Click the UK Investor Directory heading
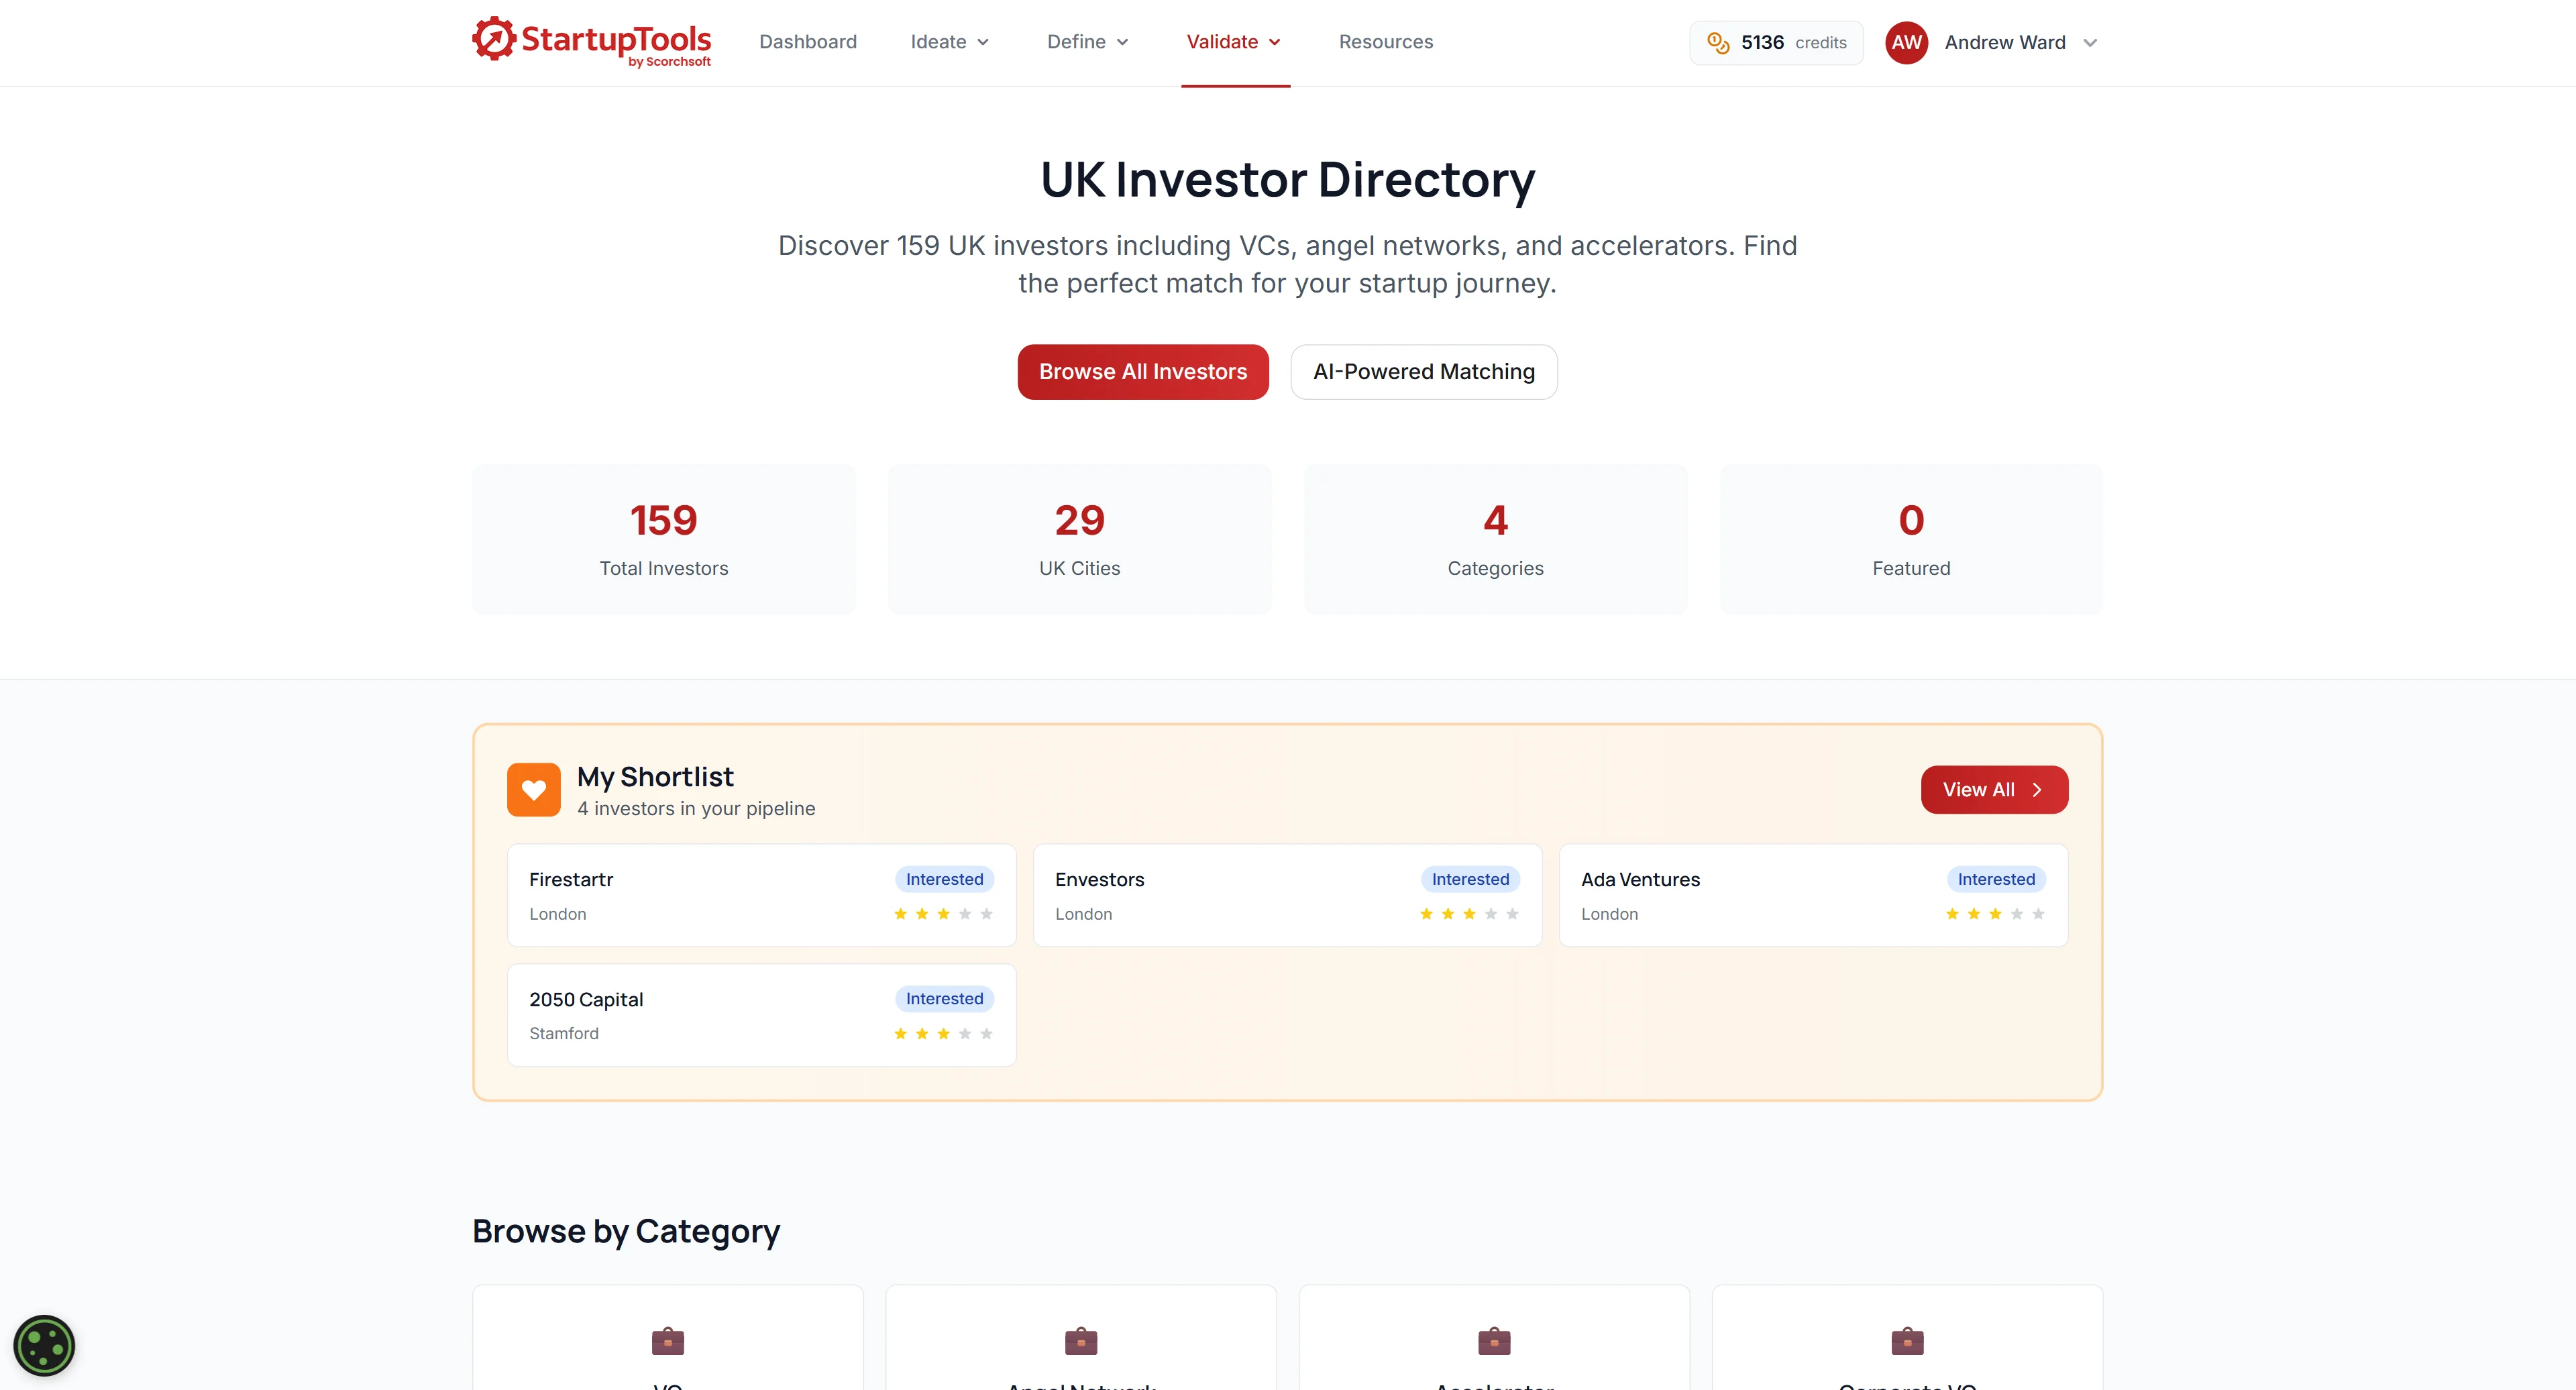 click(x=1288, y=181)
